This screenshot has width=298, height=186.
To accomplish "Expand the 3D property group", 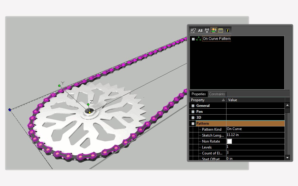I will click(x=193, y=118).
